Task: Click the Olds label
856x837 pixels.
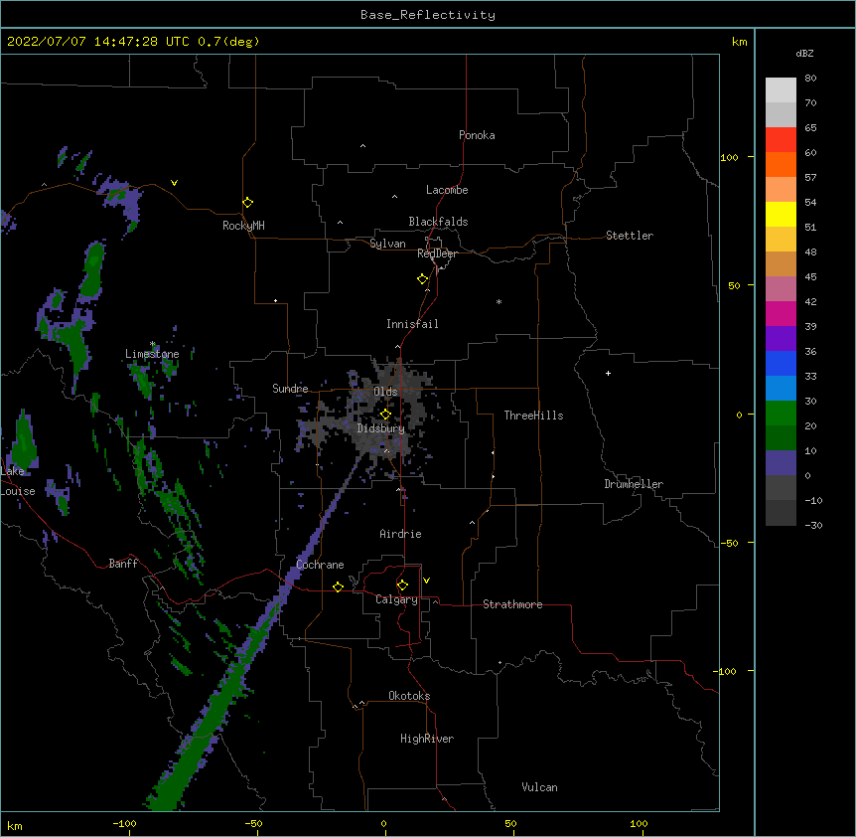Action: click(385, 392)
